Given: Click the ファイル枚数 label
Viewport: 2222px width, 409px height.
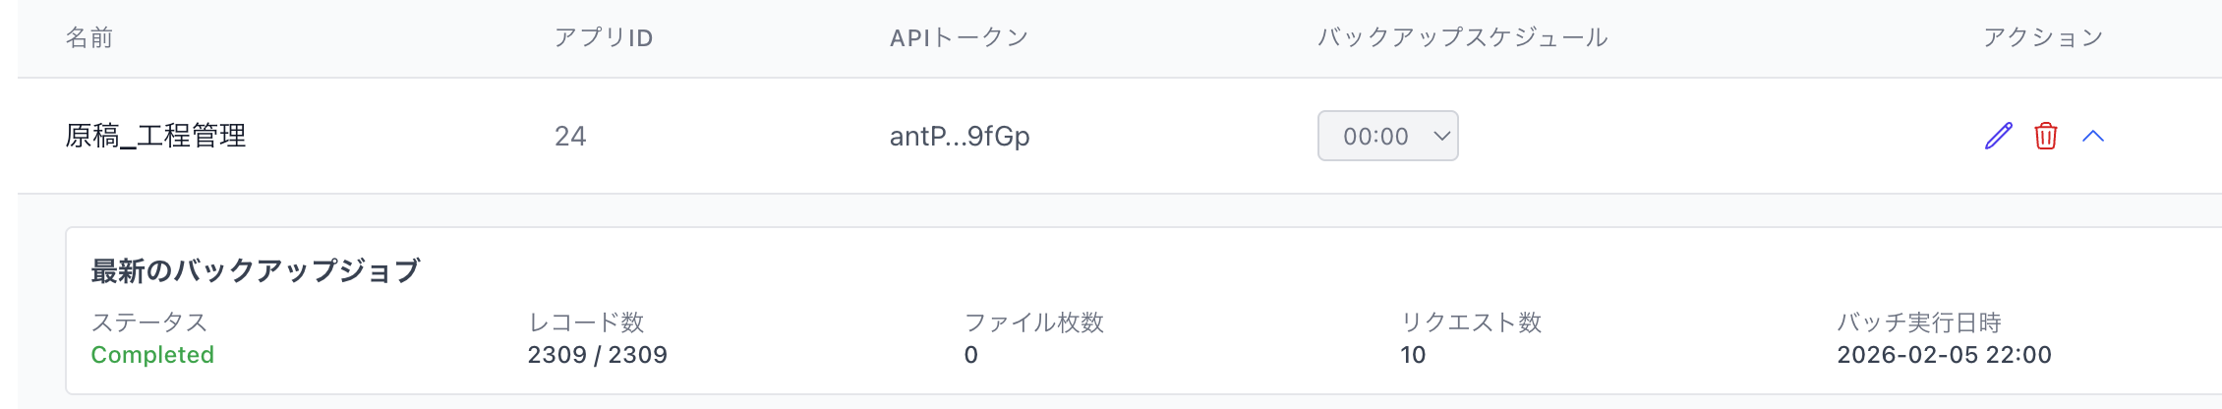Looking at the screenshot, I should click(x=1034, y=322).
